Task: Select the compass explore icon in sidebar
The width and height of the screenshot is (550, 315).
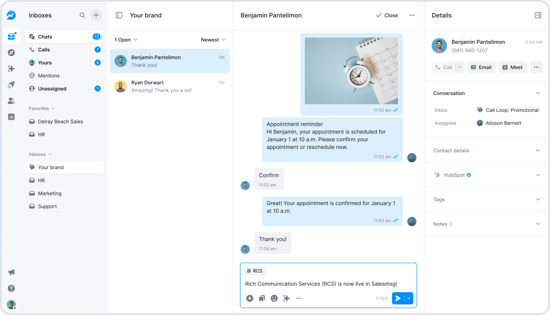Action: [11, 52]
